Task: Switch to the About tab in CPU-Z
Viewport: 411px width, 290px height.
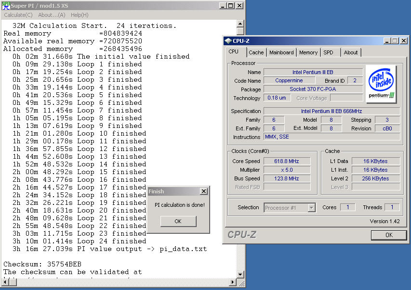Action: coord(351,52)
